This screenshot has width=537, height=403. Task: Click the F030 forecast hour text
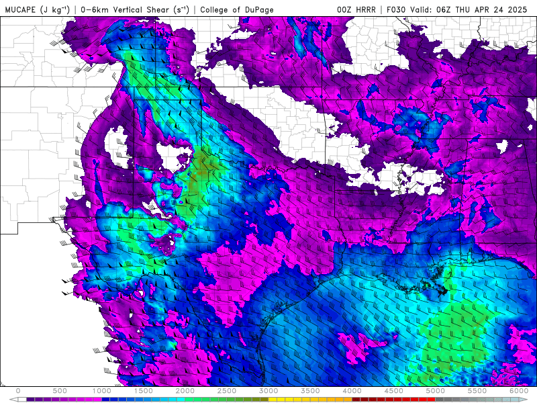tap(397, 9)
